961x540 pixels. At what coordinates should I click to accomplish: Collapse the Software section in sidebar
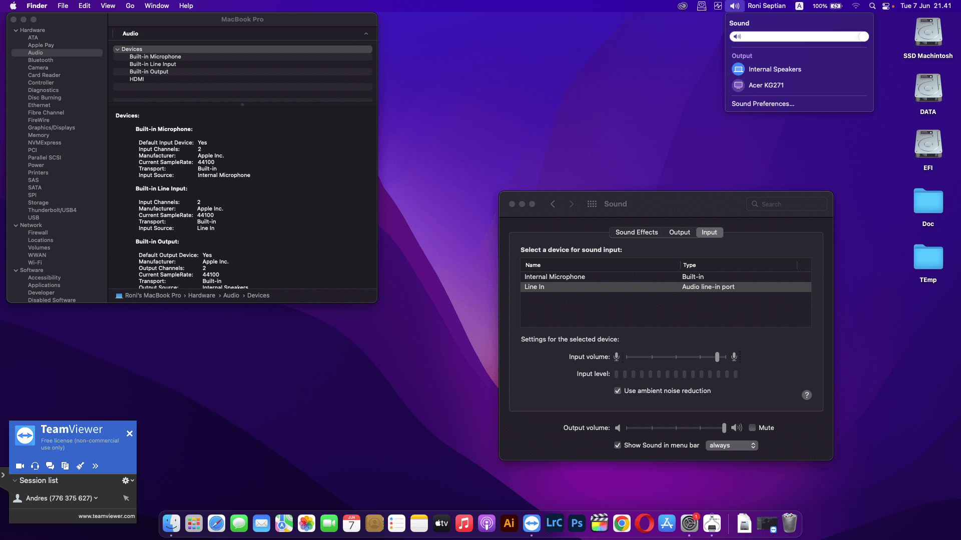tap(16, 270)
